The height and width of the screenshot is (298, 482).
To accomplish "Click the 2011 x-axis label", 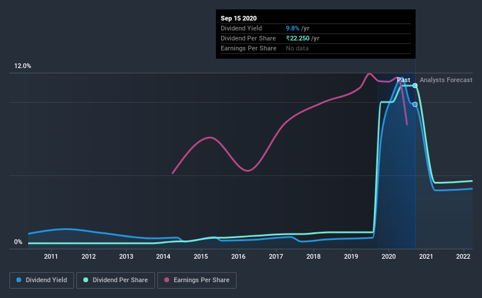I will click(51, 256).
